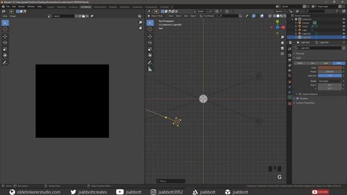Select the Move tool in 3D viewport

point(150,36)
